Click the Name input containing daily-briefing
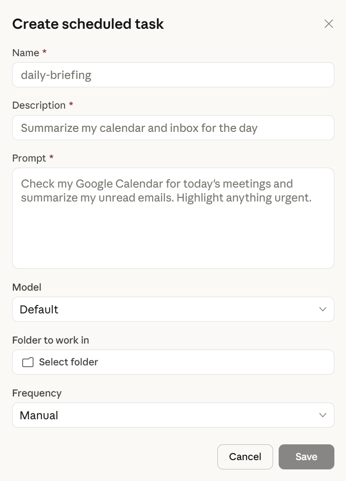346x481 pixels. (x=173, y=75)
